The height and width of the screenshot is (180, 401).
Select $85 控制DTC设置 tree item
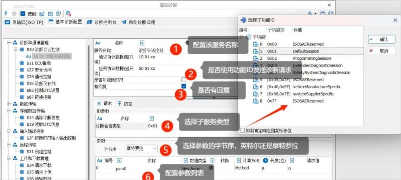tap(43, 91)
